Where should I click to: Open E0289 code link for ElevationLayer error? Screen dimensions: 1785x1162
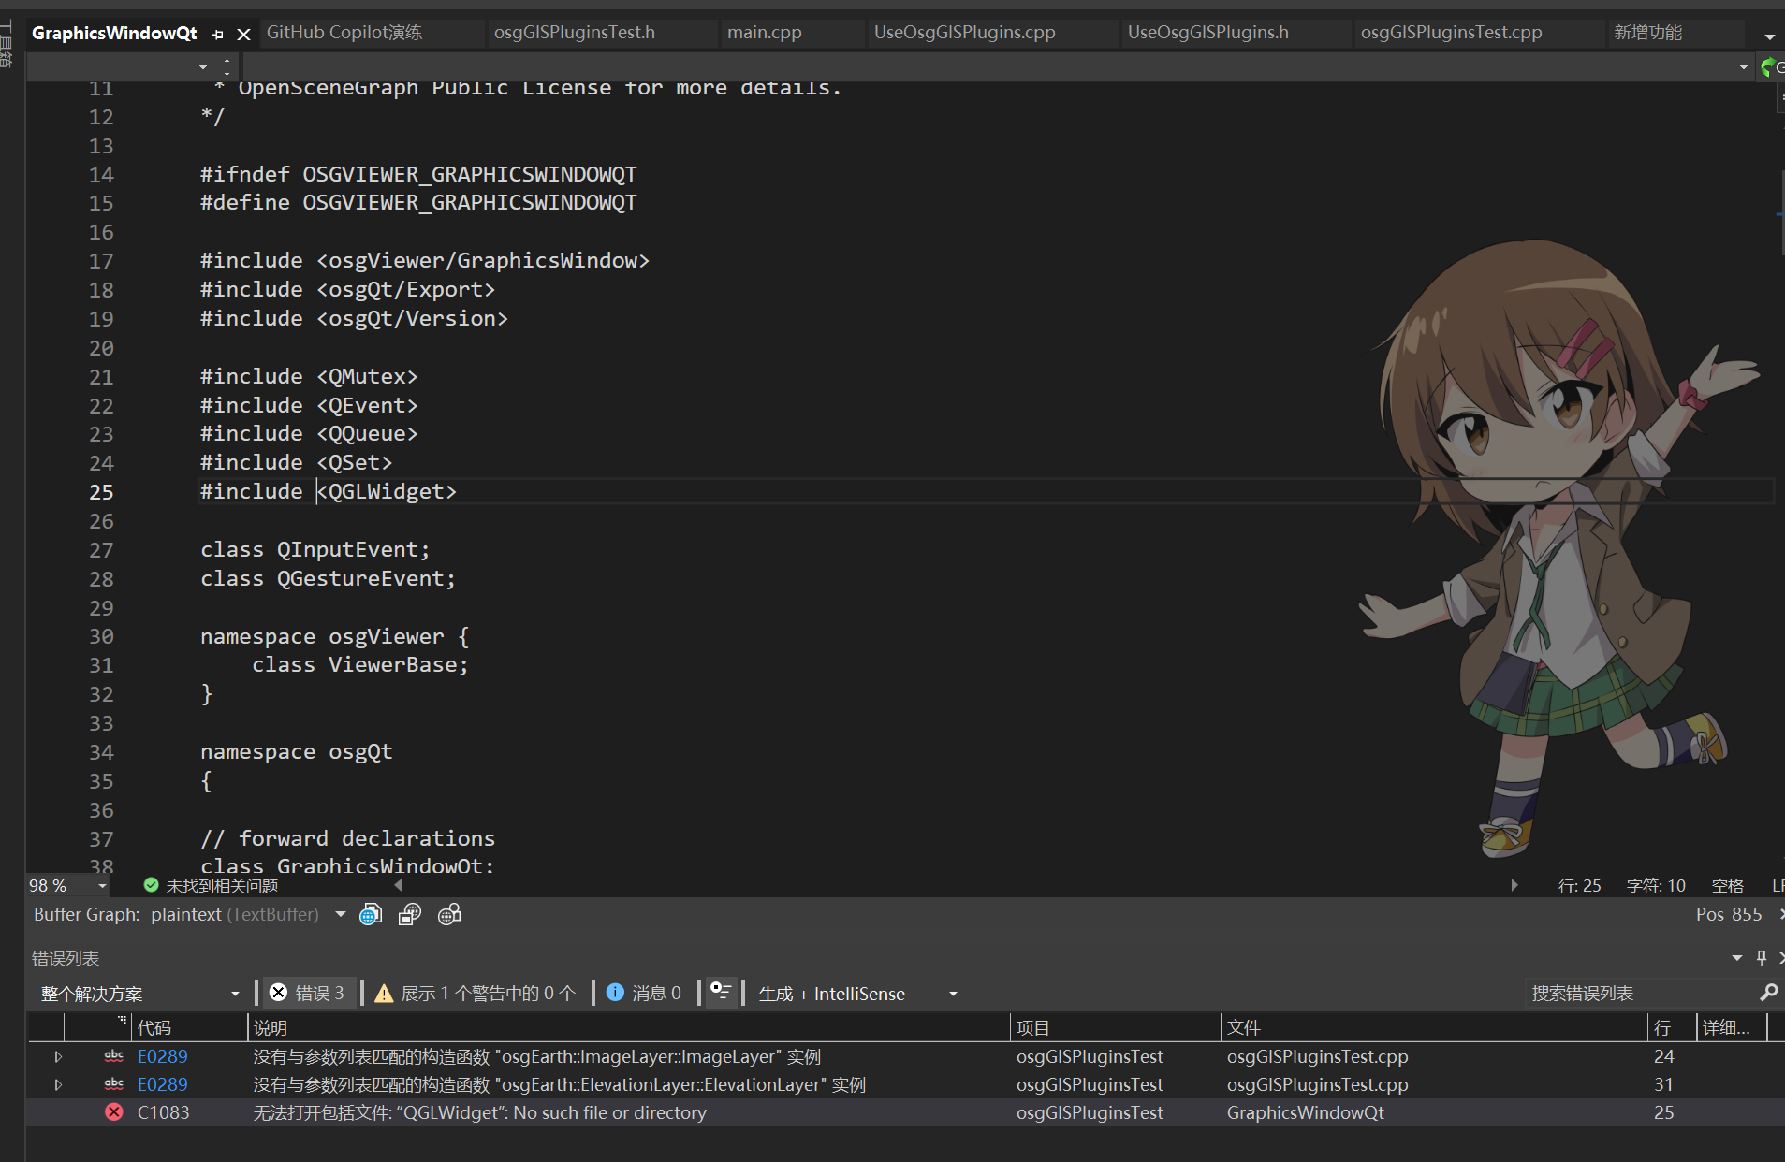coord(162,1084)
